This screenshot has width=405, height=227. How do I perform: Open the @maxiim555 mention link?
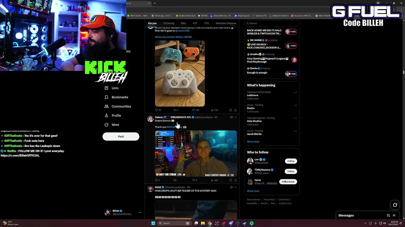click(x=183, y=31)
